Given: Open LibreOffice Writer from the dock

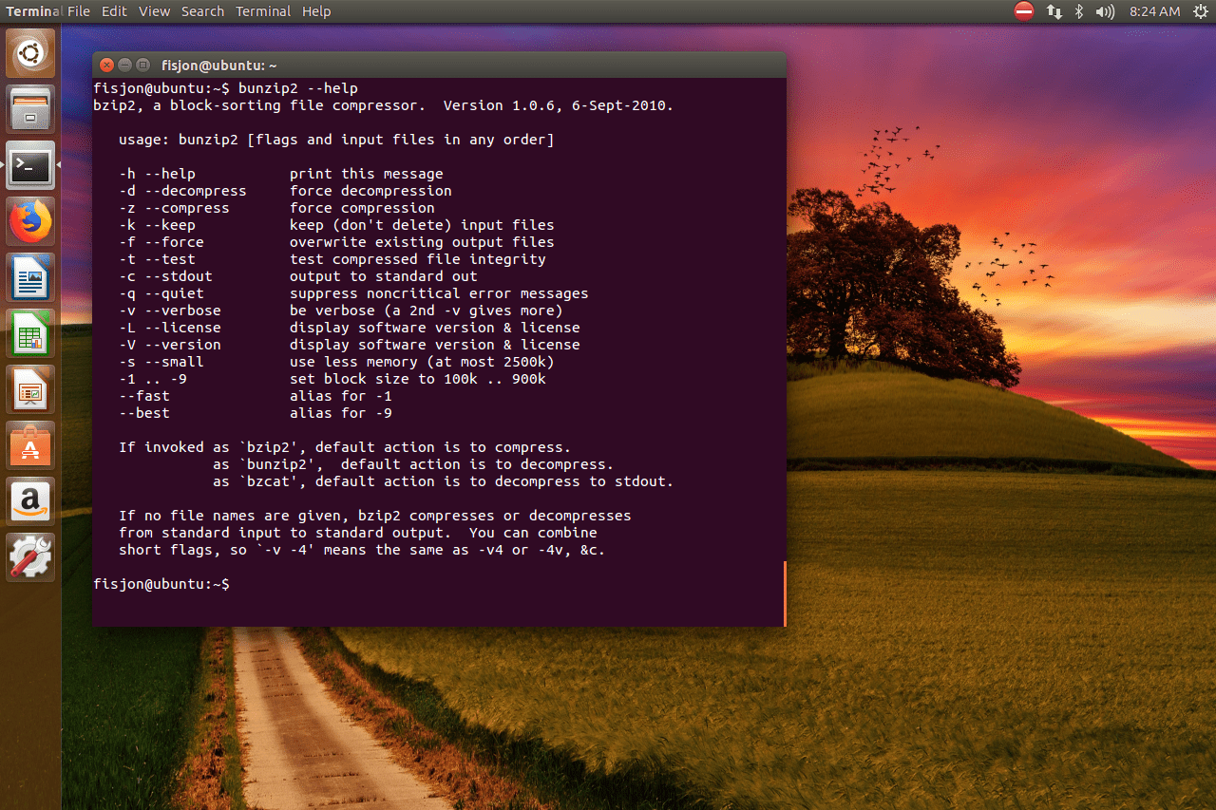Looking at the screenshot, I should (30, 278).
